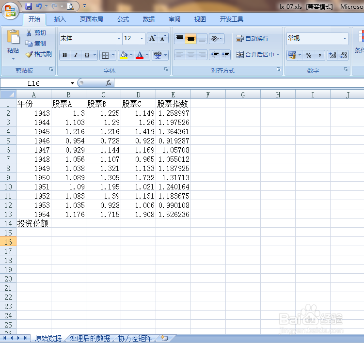
Task: Toggle Italic formatting
Action: pos(76,55)
